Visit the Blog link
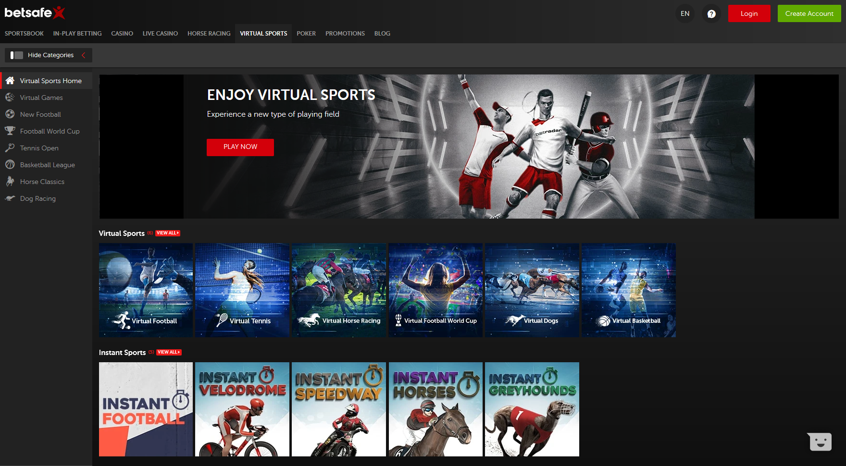This screenshot has width=846, height=466. click(382, 34)
